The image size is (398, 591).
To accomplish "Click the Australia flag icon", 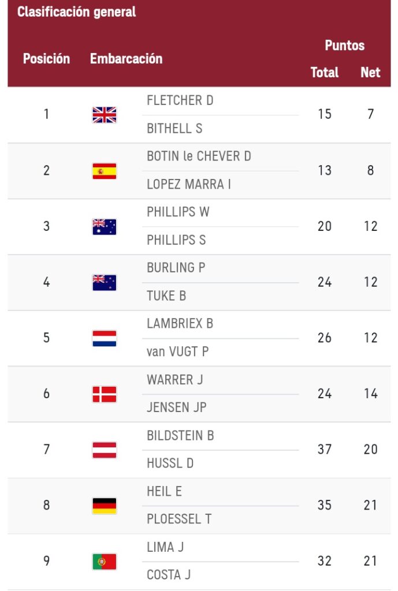I will coord(104,227).
